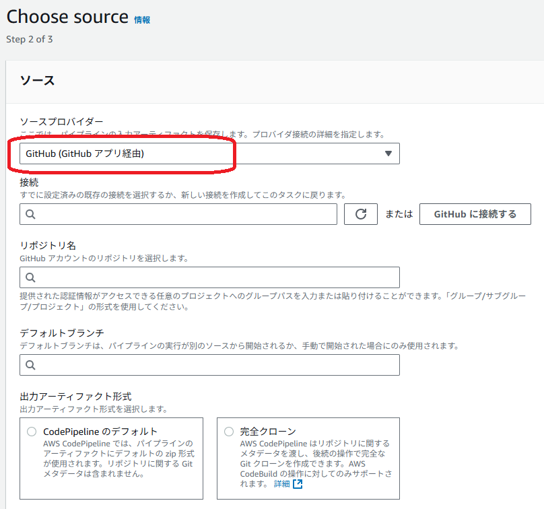Click the ソース section header

(x=38, y=81)
